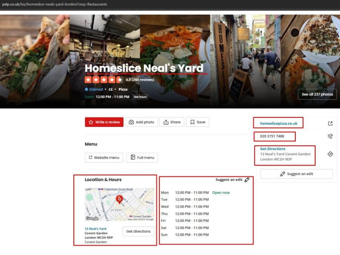Click the Pizza category link
This screenshot has width=340, height=255.
point(123,89)
